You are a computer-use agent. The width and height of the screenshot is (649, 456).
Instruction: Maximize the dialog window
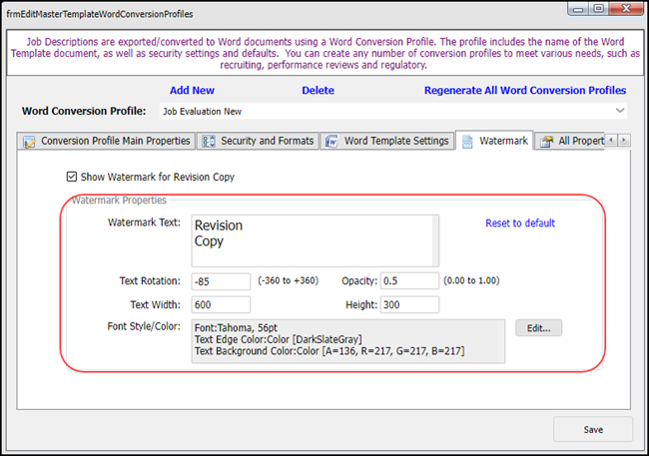pyautogui.click(x=598, y=9)
